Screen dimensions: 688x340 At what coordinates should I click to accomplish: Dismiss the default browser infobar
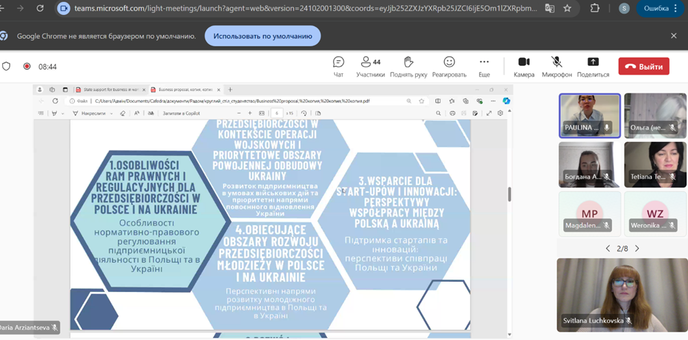(x=674, y=36)
